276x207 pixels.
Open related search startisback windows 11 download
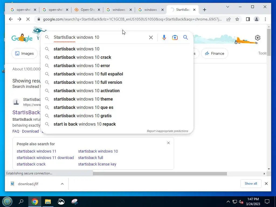[45, 158]
